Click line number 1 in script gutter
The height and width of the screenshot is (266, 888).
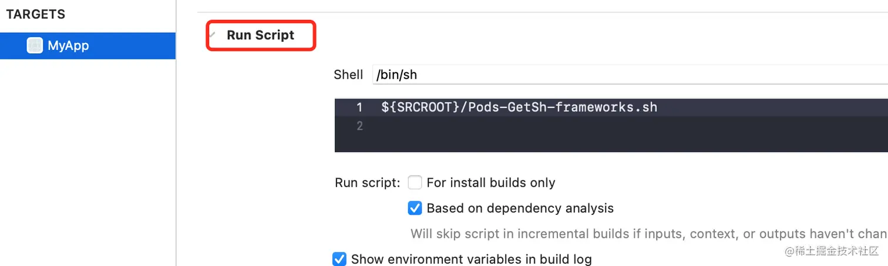click(359, 107)
